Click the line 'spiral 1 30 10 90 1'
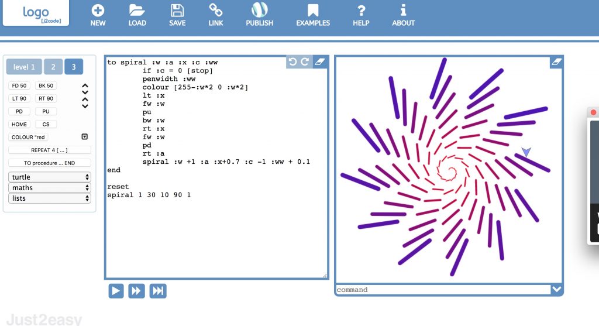This screenshot has height=326, width=599. (x=149, y=195)
